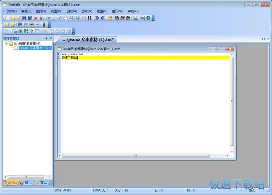Image resolution: width=272 pixels, height=195 pixels.
Task: Pin the 文件树窗口 panel
Action: click(46, 38)
